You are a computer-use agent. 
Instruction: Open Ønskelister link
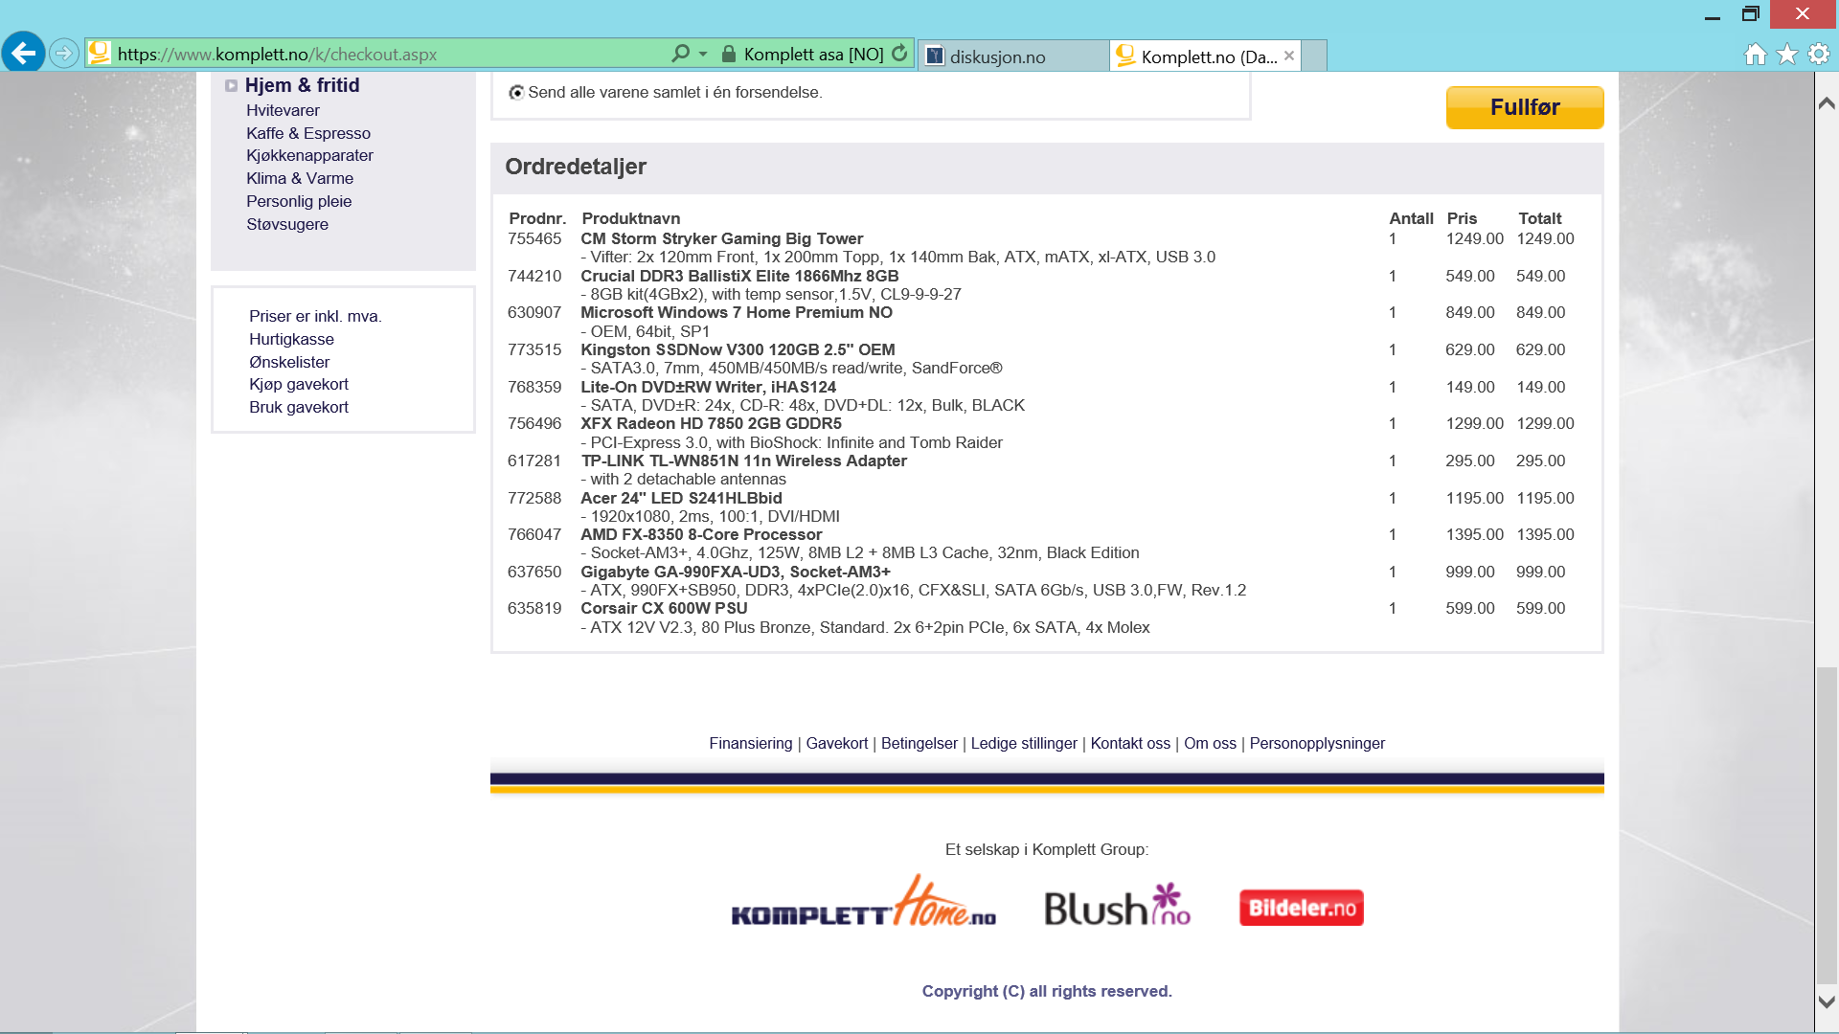289,362
